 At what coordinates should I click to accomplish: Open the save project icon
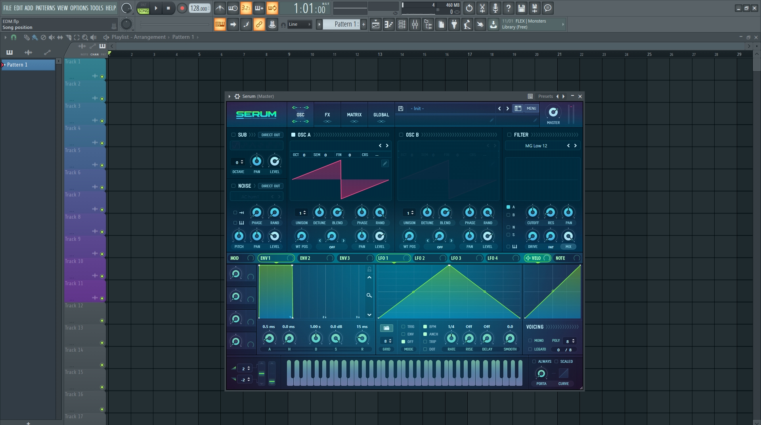[x=522, y=8]
